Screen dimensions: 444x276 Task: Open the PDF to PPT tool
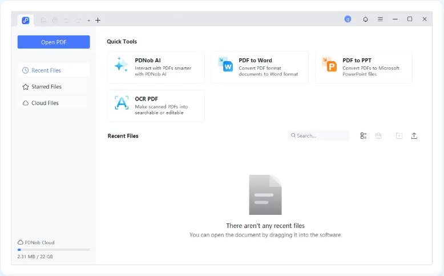364,67
